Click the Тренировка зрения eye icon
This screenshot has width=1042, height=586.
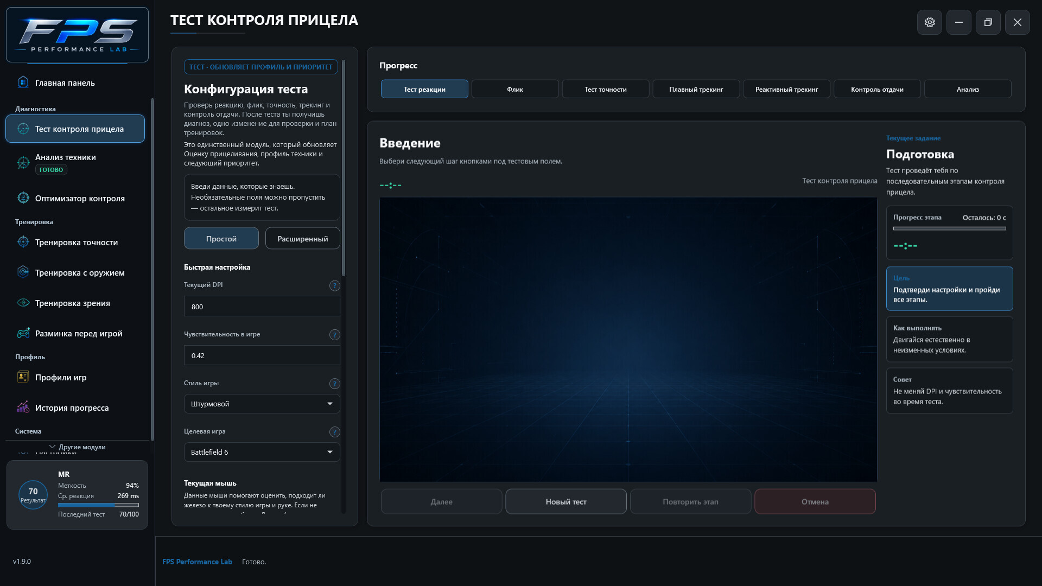point(23,303)
